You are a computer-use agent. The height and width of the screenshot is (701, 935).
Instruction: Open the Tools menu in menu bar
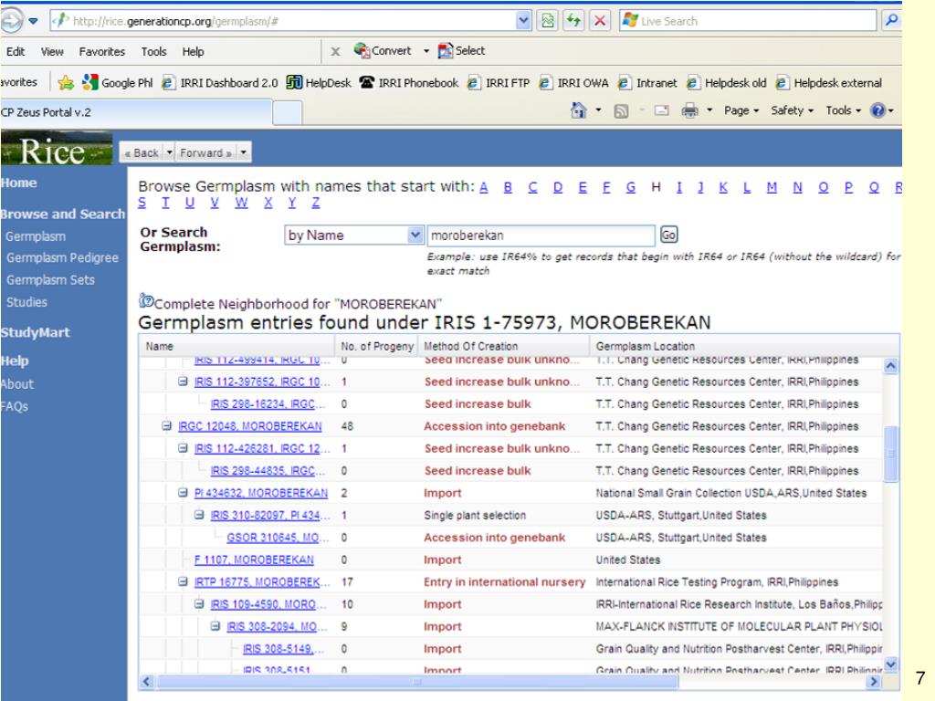click(153, 50)
